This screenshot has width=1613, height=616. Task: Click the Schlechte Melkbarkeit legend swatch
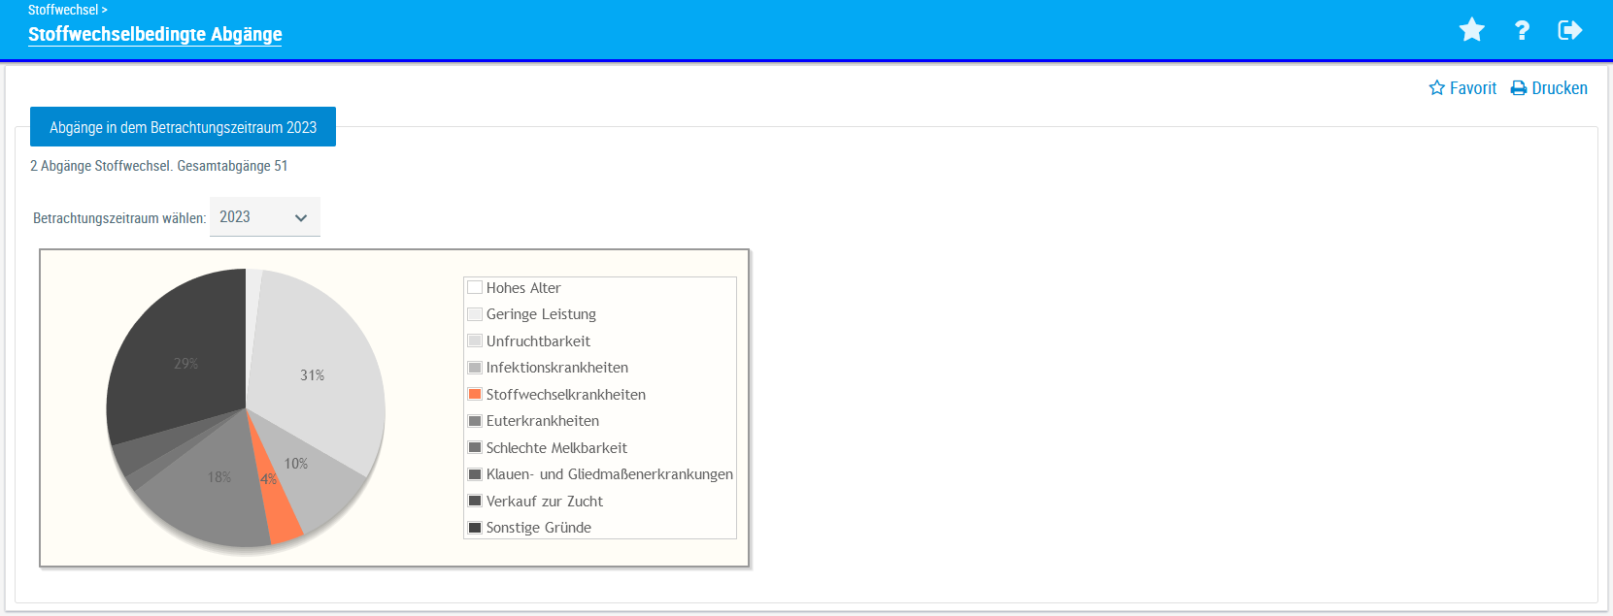pyautogui.click(x=475, y=447)
